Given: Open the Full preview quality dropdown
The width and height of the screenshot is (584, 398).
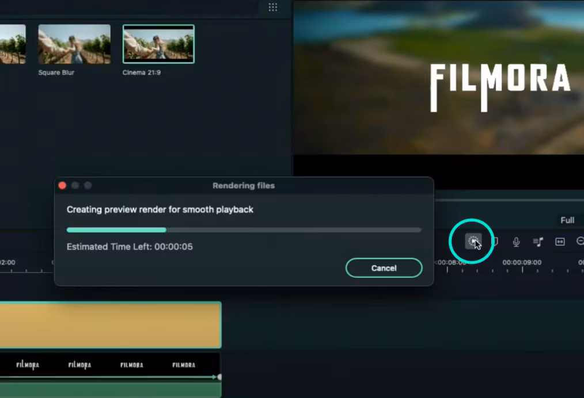Looking at the screenshot, I should tap(567, 220).
